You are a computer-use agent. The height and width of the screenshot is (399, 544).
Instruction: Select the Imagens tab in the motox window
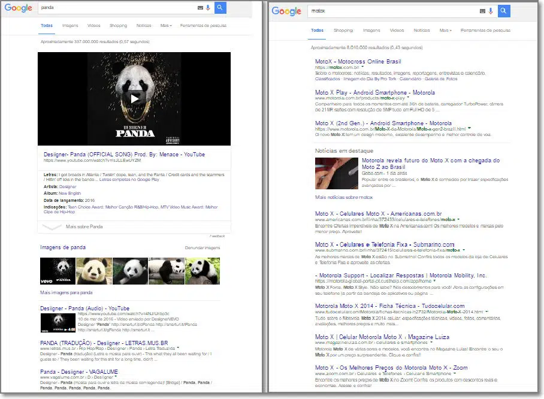[x=371, y=30]
